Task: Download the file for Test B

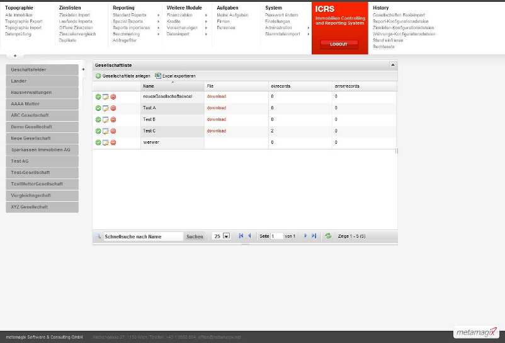Action: click(217, 119)
